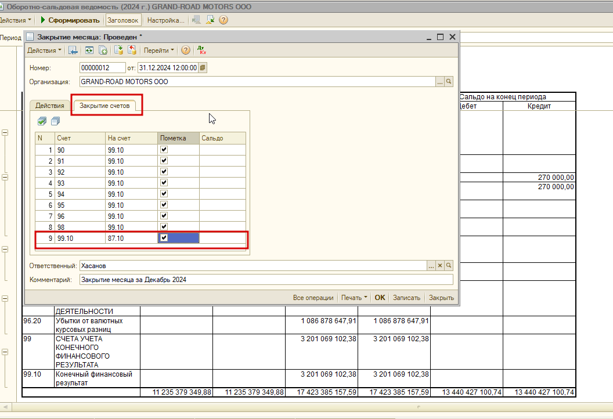Click the OK button

(x=380, y=298)
